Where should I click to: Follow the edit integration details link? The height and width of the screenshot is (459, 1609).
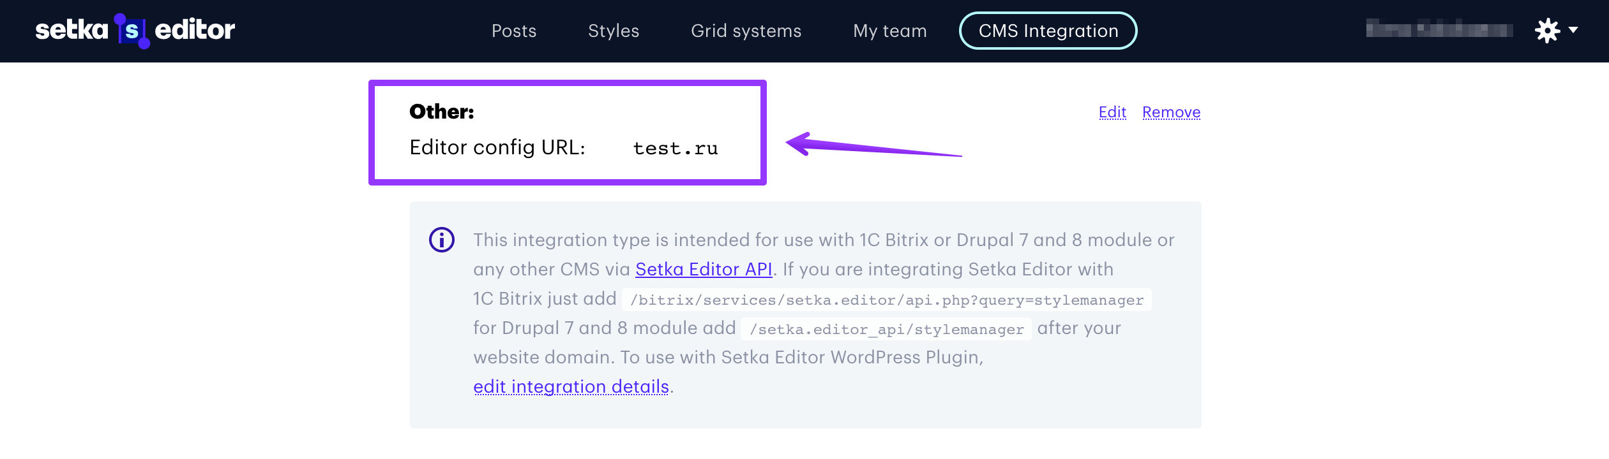coord(571,386)
